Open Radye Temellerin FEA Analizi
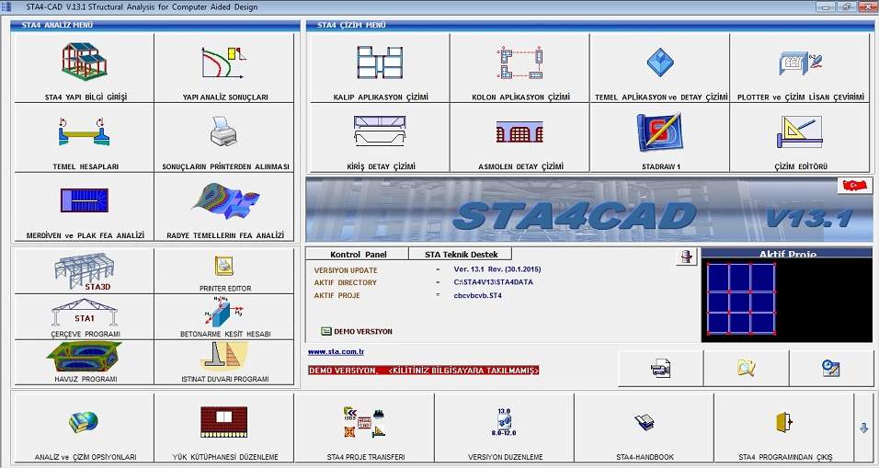This screenshot has height=468, width=879. pyautogui.click(x=224, y=208)
